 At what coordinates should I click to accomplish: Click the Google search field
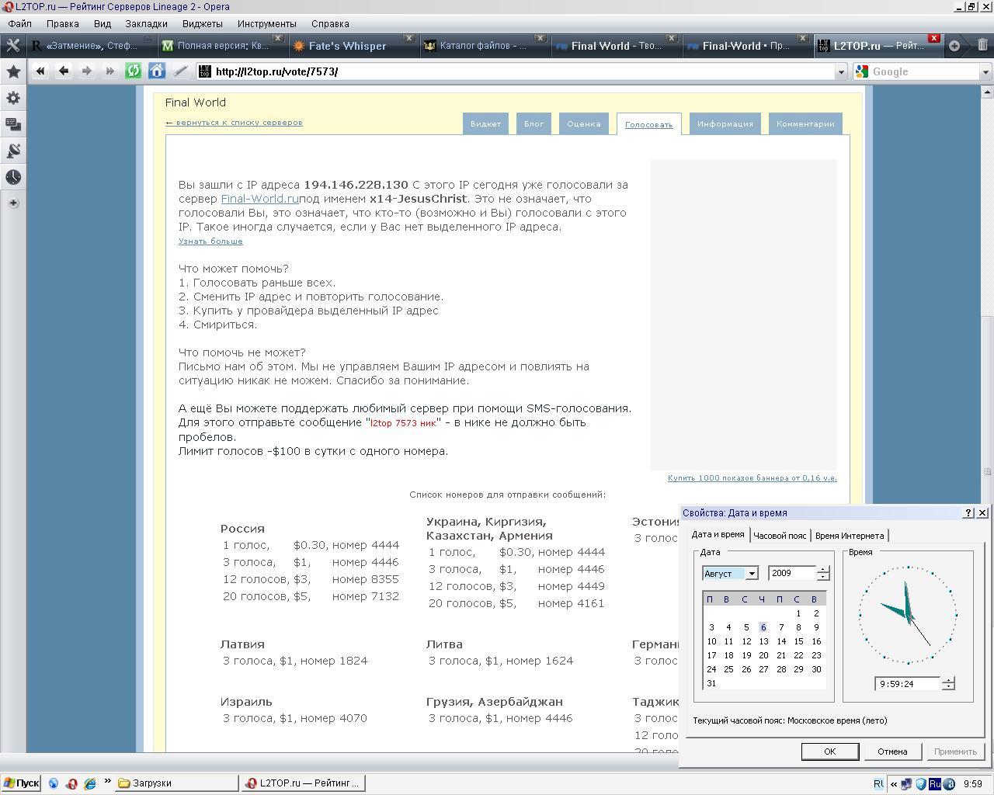tap(925, 72)
